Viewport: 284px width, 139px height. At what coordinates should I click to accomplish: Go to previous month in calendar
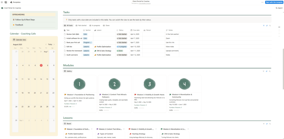46,44
